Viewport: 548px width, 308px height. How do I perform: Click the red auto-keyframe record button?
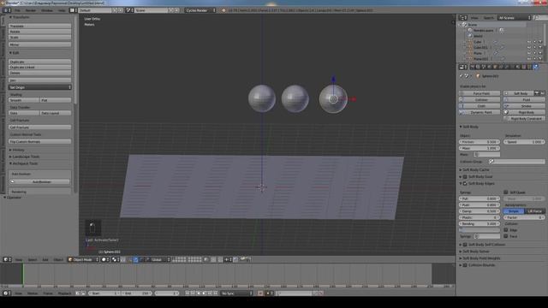coord(260,293)
